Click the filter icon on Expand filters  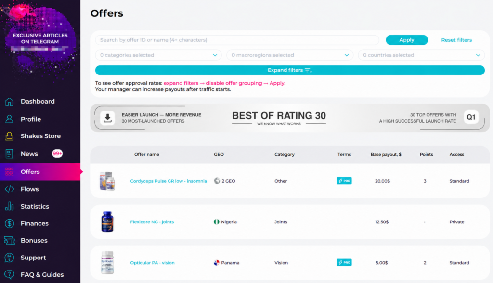click(309, 70)
